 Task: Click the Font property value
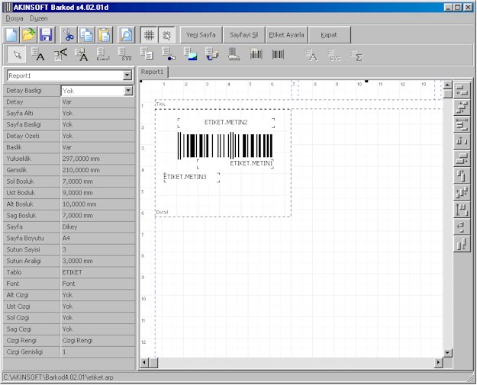(x=98, y=284)
